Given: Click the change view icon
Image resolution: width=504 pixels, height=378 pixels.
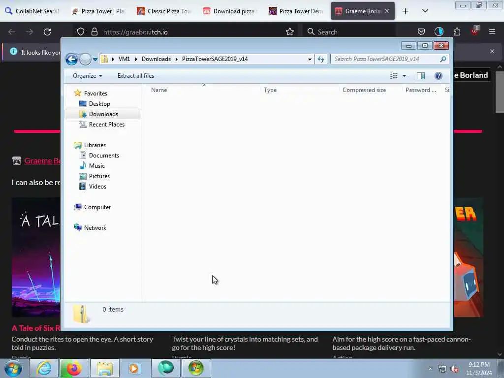Looking at the screenshot, I should tap(393, 76).
